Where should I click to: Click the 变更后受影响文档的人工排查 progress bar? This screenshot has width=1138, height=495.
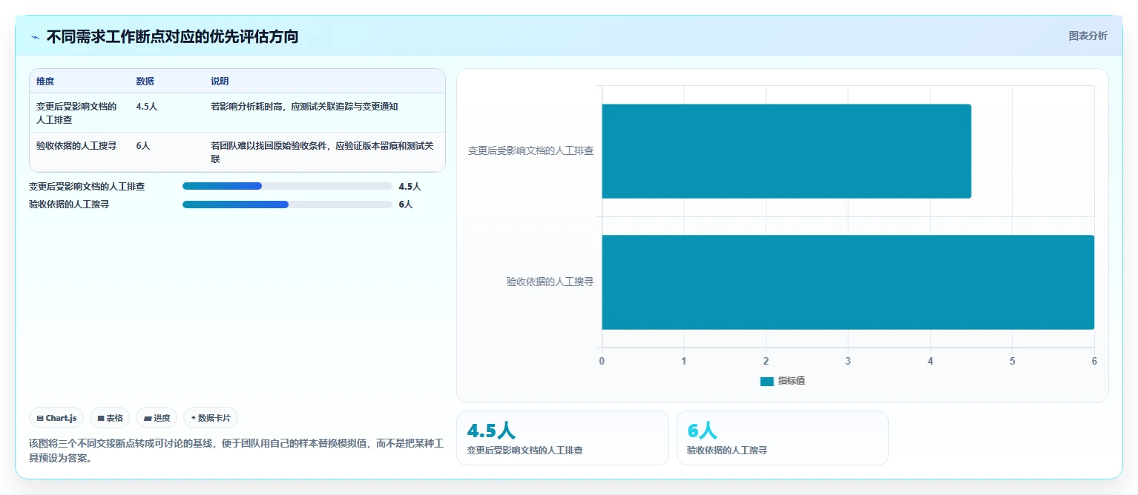[x=287, y=186]
